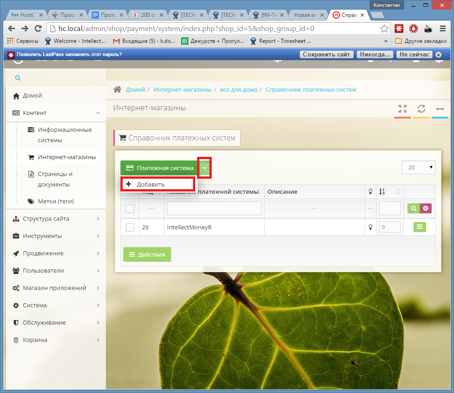Click the Не сейчас LastPass button
The image size is (454, 393).
pos(414,54)
